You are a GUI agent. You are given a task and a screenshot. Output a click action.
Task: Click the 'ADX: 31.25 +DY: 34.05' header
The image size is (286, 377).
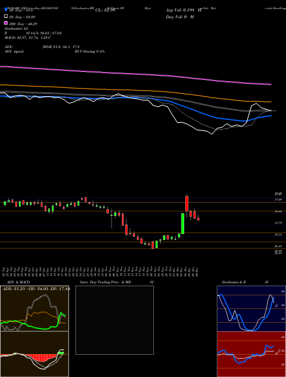click(36, 288)
